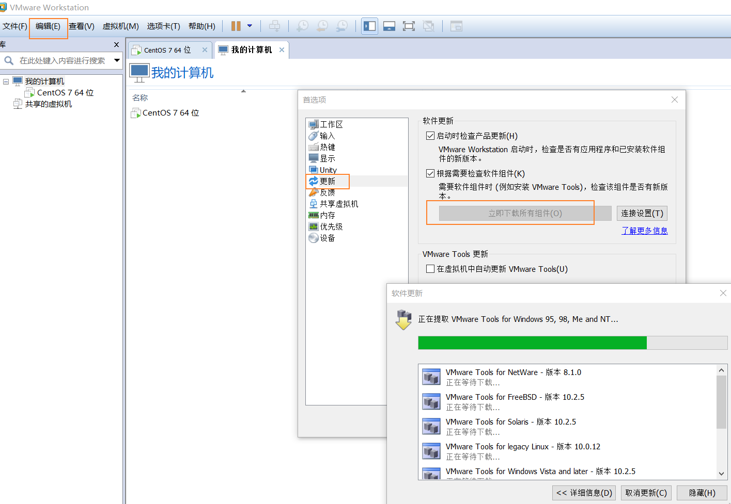
Task: Select CentOS 7 64 位 in library tree
Action: (x=65, y=93)
